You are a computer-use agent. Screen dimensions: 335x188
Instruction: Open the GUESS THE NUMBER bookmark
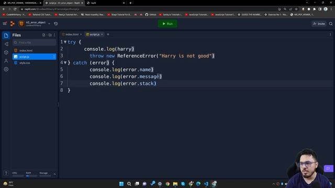pos(250,15)
